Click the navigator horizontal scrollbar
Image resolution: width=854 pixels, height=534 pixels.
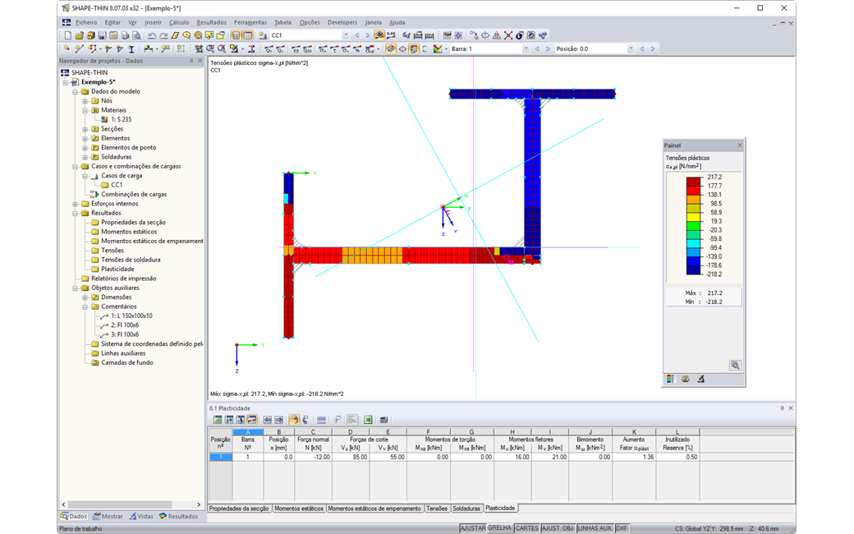[119, 504]
